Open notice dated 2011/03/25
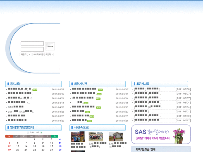Image resolution: width=203 pixels, height=152 pixels. point(16,116)
